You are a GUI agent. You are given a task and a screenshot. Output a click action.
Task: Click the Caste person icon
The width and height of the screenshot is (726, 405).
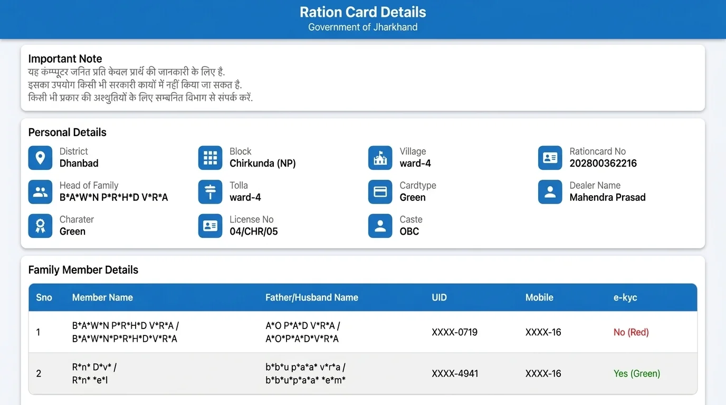(x=380, y=226)
